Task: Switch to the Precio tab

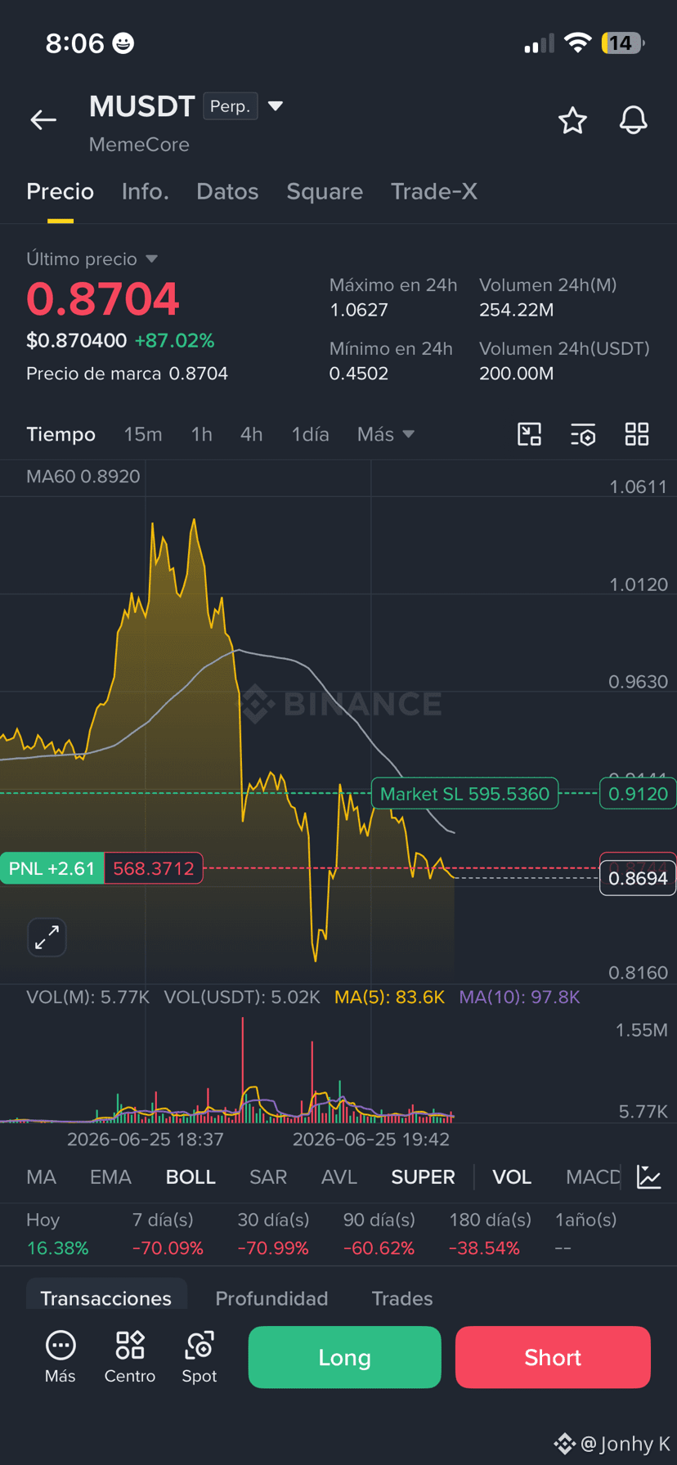Action: (x=61, y=191)
